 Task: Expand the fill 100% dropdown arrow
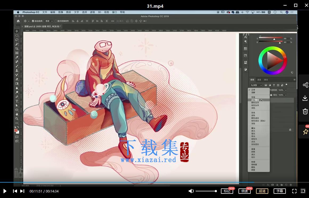(286, 95)
